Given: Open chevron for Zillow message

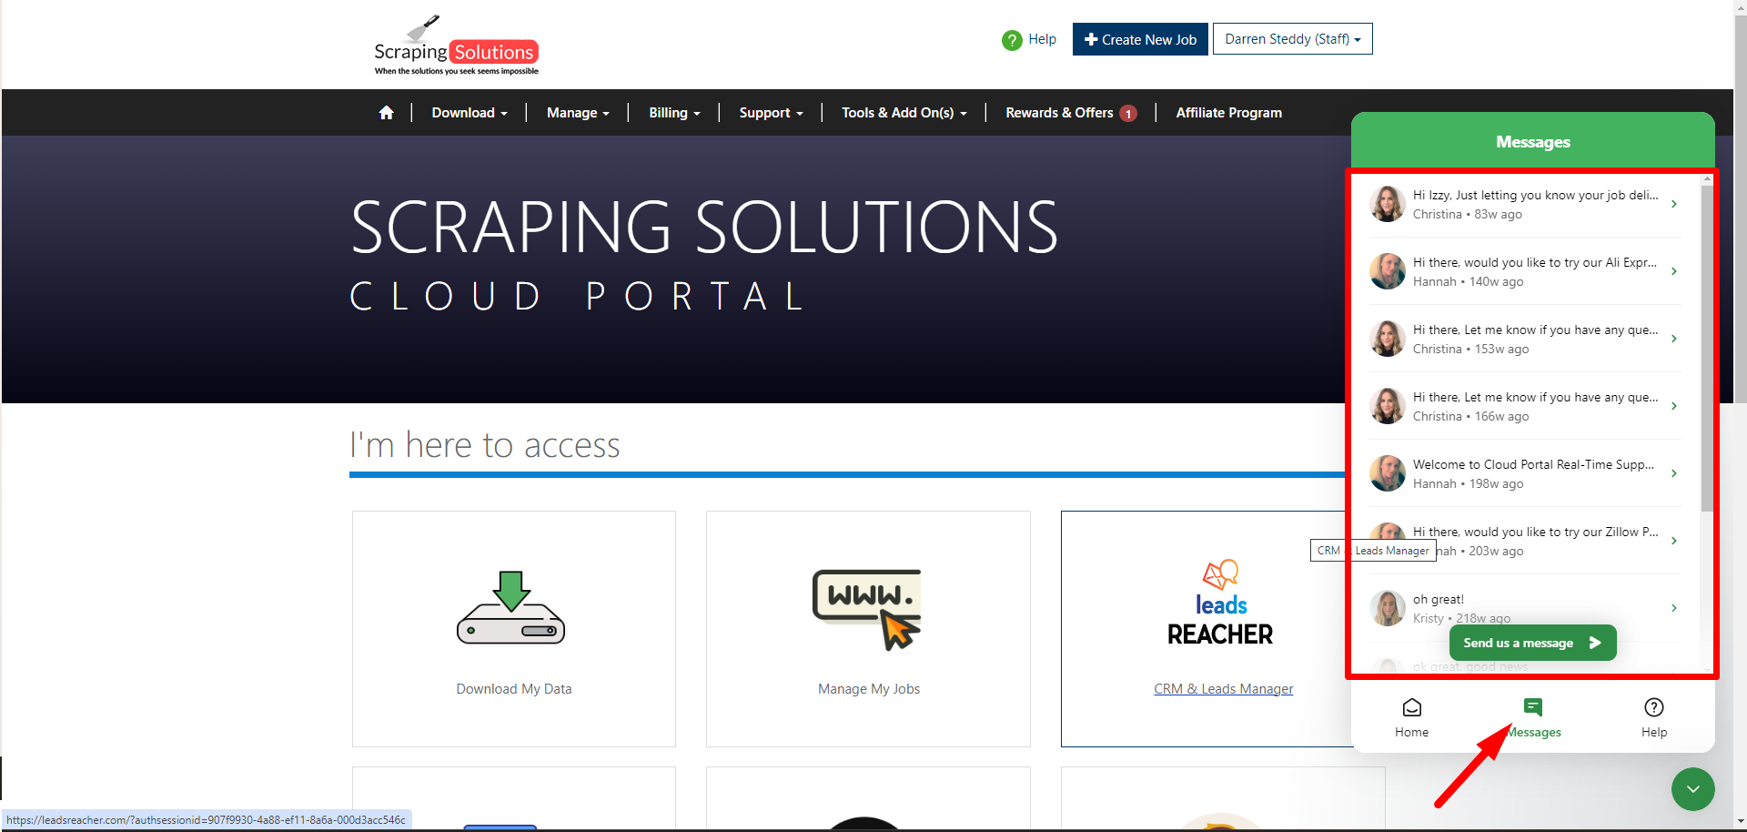Looking at the screenshot, I should (x=1674, y=541).
